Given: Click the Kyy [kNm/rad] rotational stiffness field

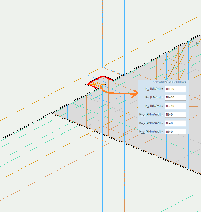Looking at the screenshot, I should pos(175,123).
